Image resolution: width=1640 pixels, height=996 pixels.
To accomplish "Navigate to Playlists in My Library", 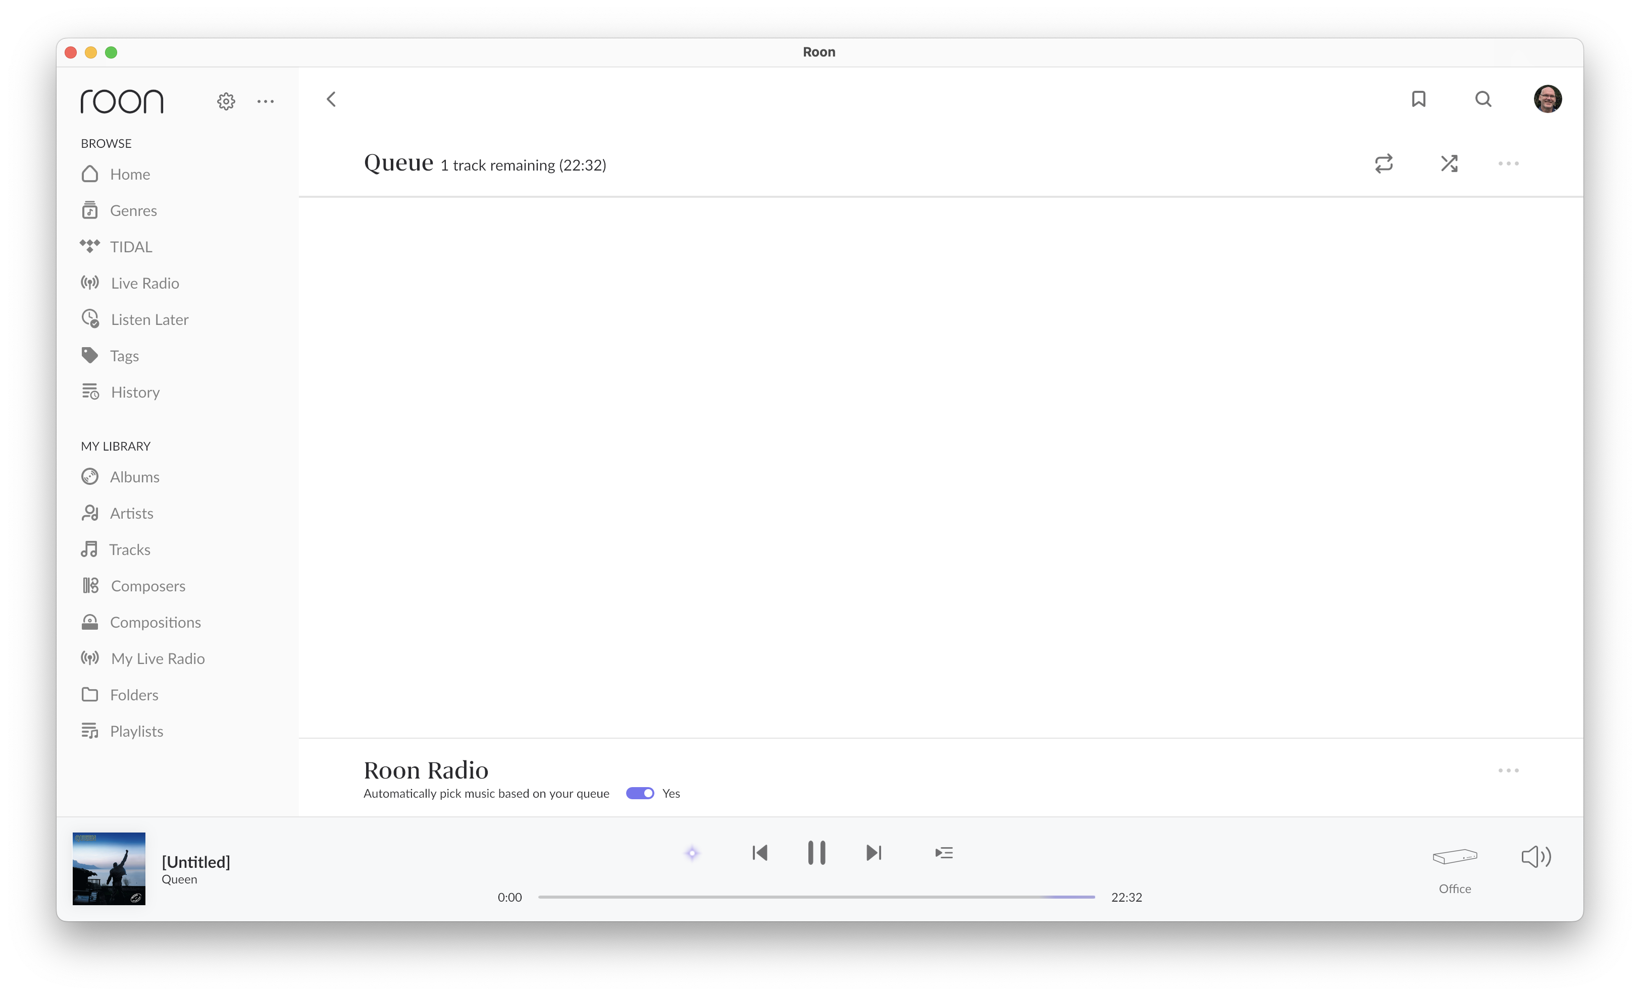I will click(x=136, y=732).
